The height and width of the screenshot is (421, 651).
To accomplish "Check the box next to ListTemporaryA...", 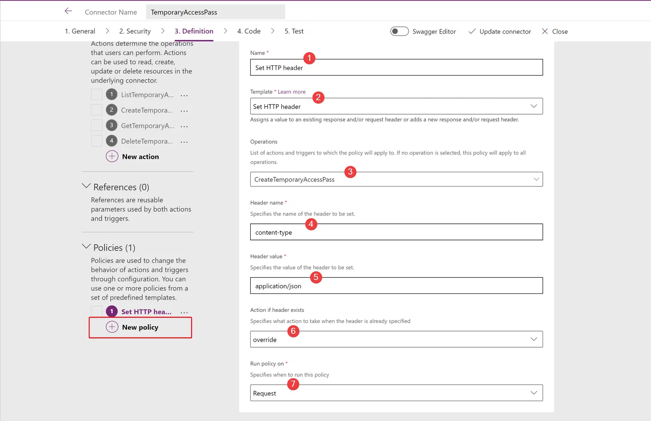I will tap(97, 94).
